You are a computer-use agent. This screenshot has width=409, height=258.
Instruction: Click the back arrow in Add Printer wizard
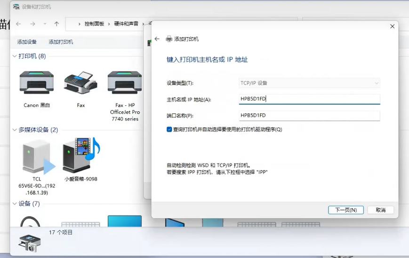point(157,39)
